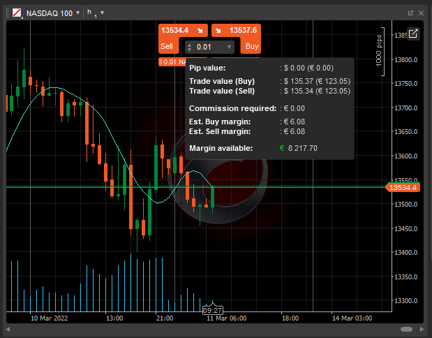432x338 pixels.
Task: Click the scroll left arrow
Action: [8, 329]
